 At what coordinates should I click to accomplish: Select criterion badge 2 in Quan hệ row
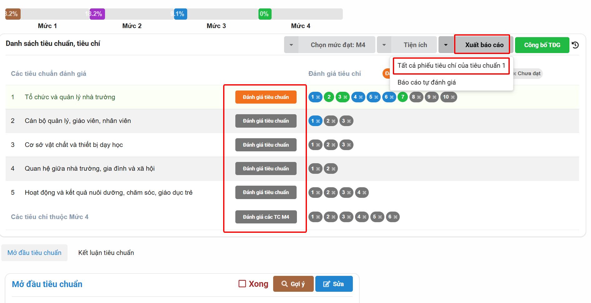(330, 169)
